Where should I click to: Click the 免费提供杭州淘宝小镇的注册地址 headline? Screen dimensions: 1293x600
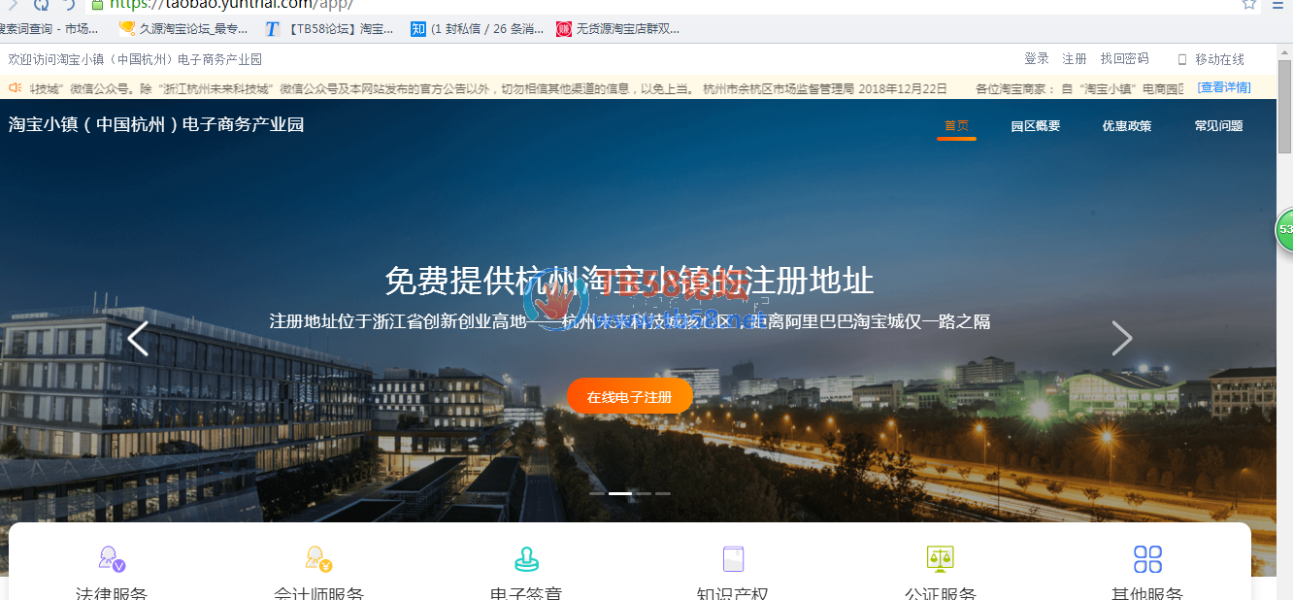click(629, 281)
